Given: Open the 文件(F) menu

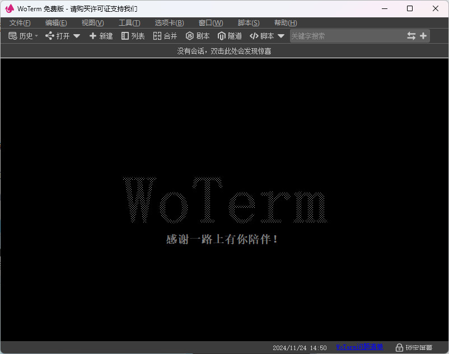Looking at the screenshot, I should coord(20,22).
